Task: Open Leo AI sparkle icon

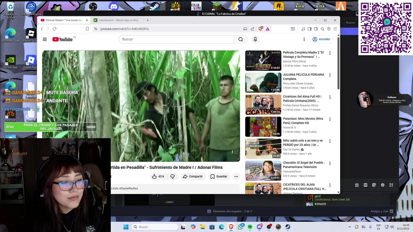Action: pos(322,29)
